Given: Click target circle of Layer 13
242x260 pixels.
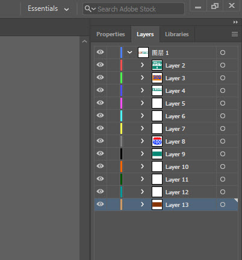Looking at the screenshot, I should (223, 205).
